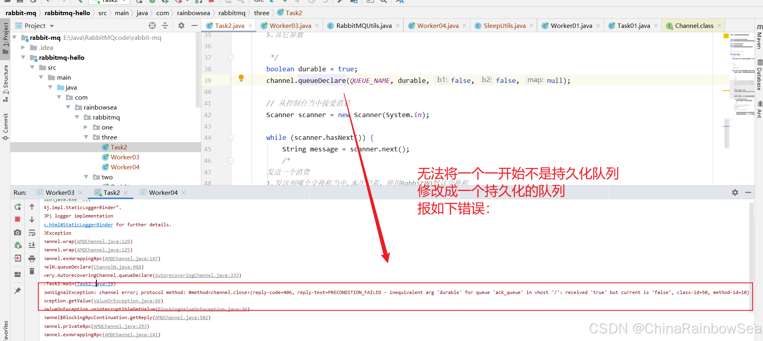
Task: Open Project panel options gear
Action: tap(181, 25)
